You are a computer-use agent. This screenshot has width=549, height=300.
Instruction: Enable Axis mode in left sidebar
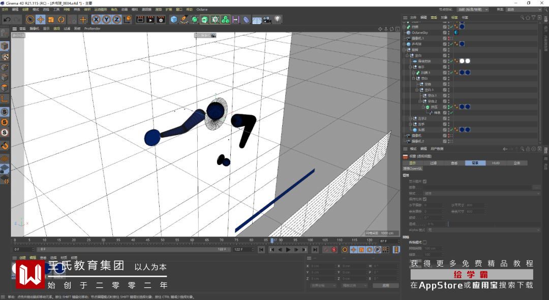5,98
